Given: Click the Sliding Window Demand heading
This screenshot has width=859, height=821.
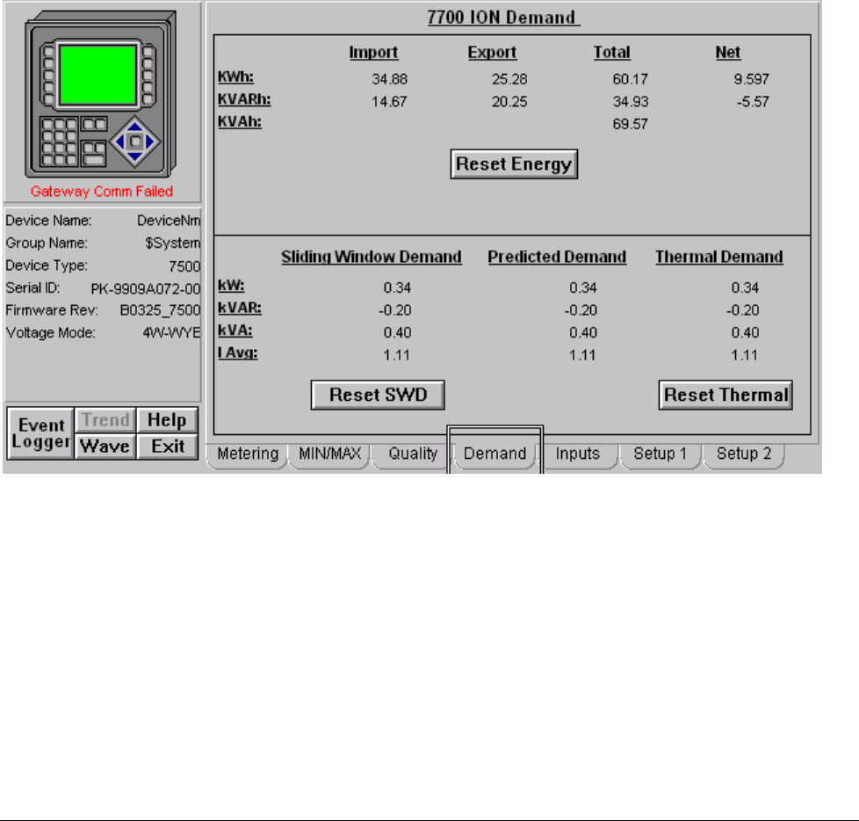Looking at the screenshot, I should click(372, 257).
